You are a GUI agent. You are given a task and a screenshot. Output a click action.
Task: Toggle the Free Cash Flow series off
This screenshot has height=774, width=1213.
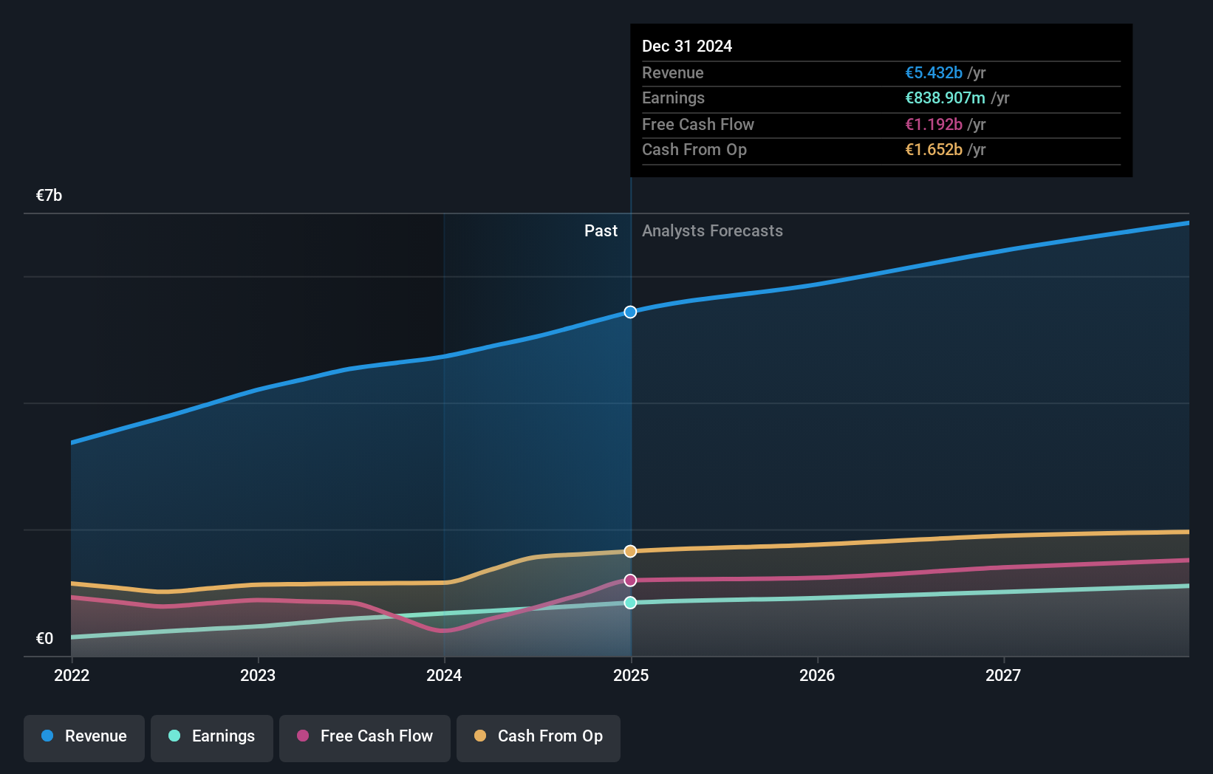[364, 737]
